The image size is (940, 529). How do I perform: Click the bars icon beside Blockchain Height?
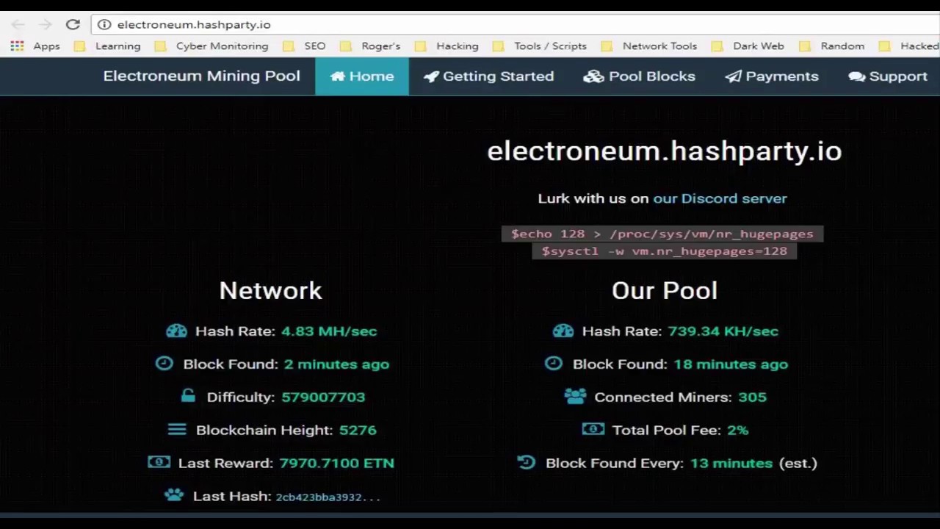click(177, 429)
